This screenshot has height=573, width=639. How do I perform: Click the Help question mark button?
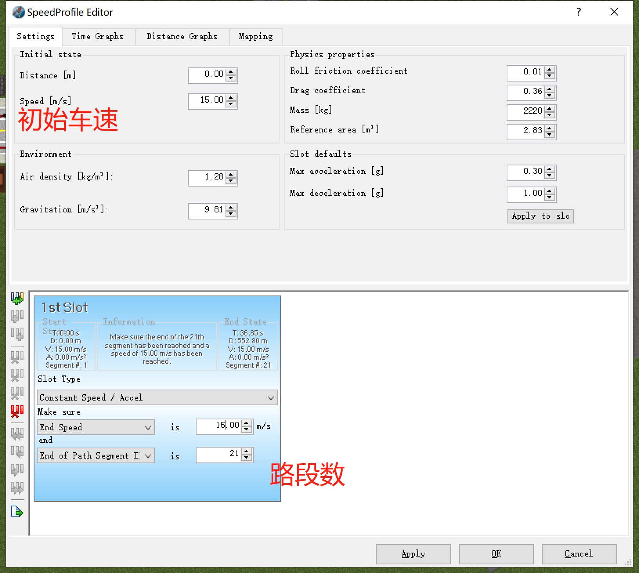point(578,12)
